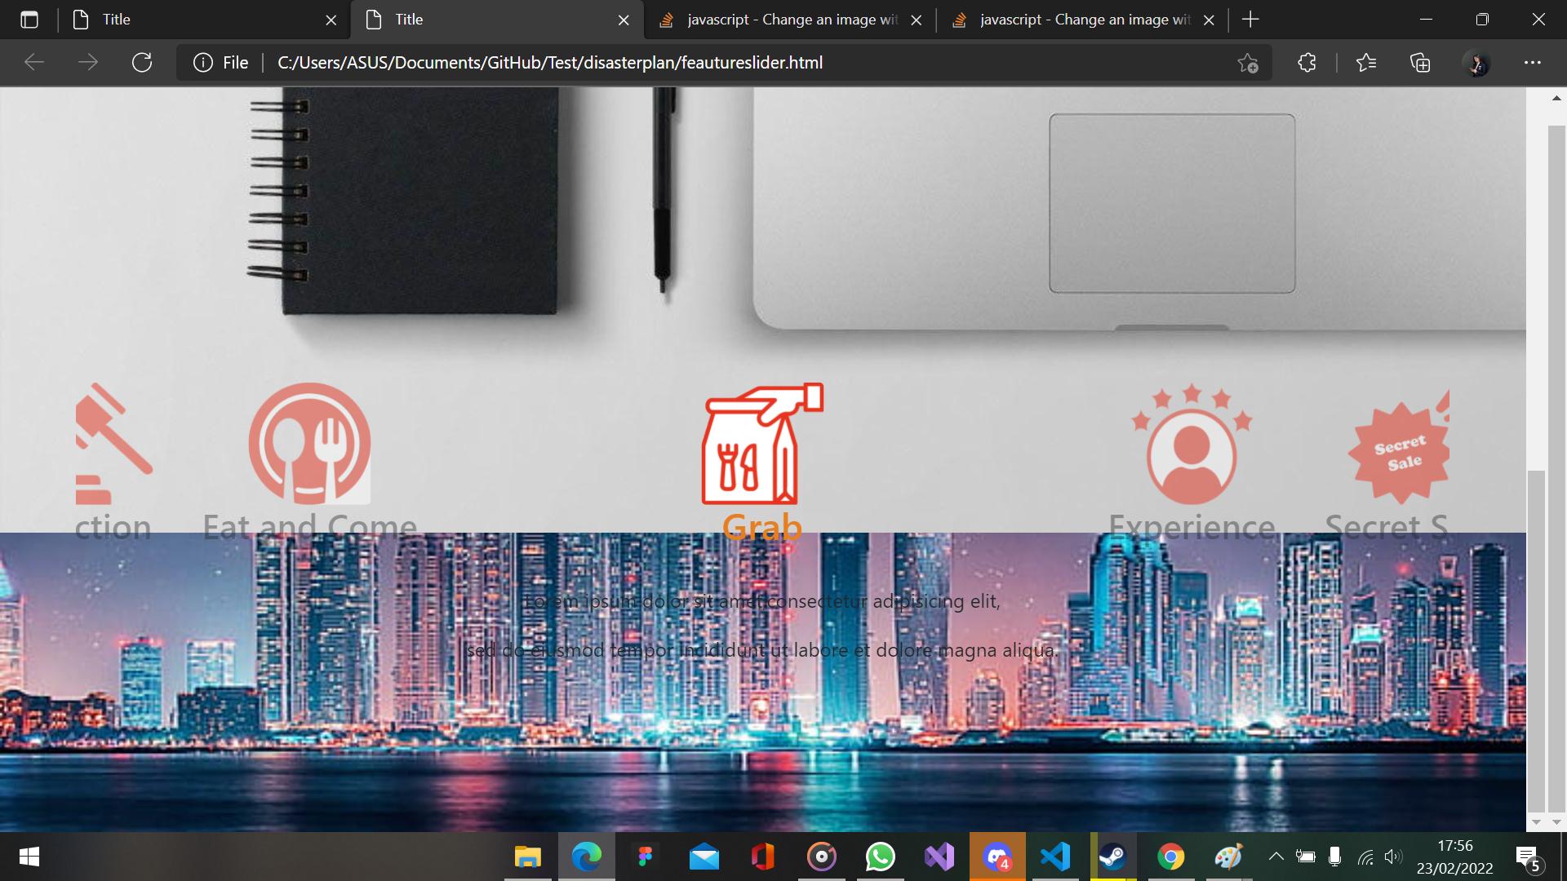Open the tab actions menu button

[29, 20]
